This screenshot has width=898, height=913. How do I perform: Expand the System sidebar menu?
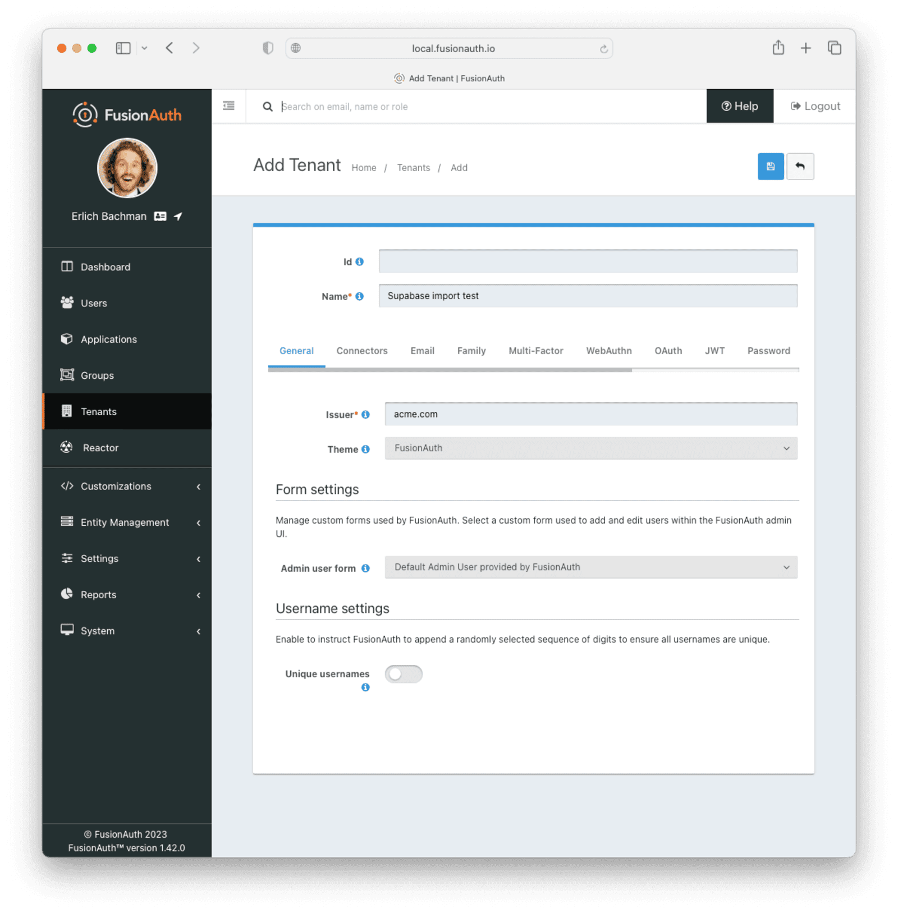(x=127, y=631)
